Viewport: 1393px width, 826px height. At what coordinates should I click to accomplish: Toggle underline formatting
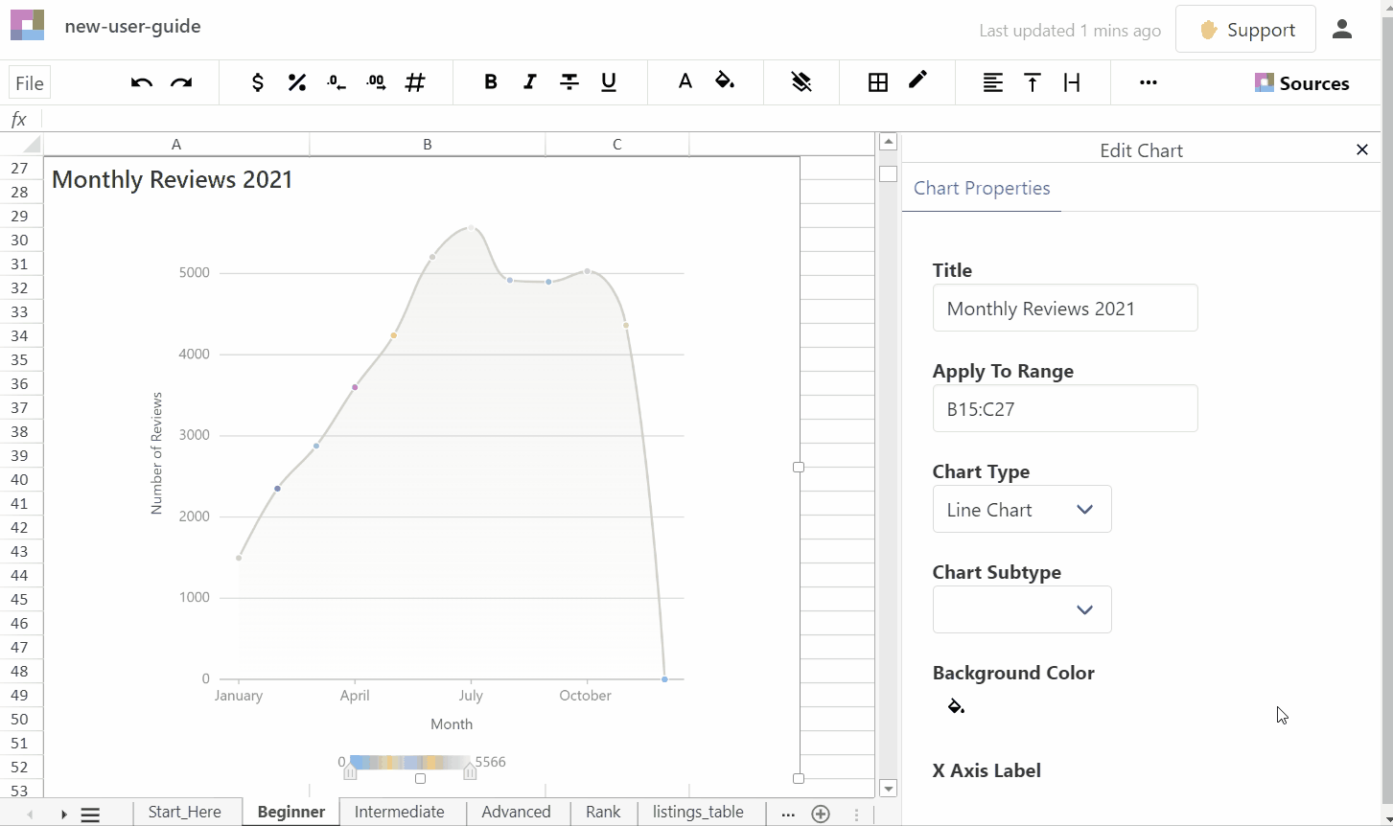coord(608,82)
